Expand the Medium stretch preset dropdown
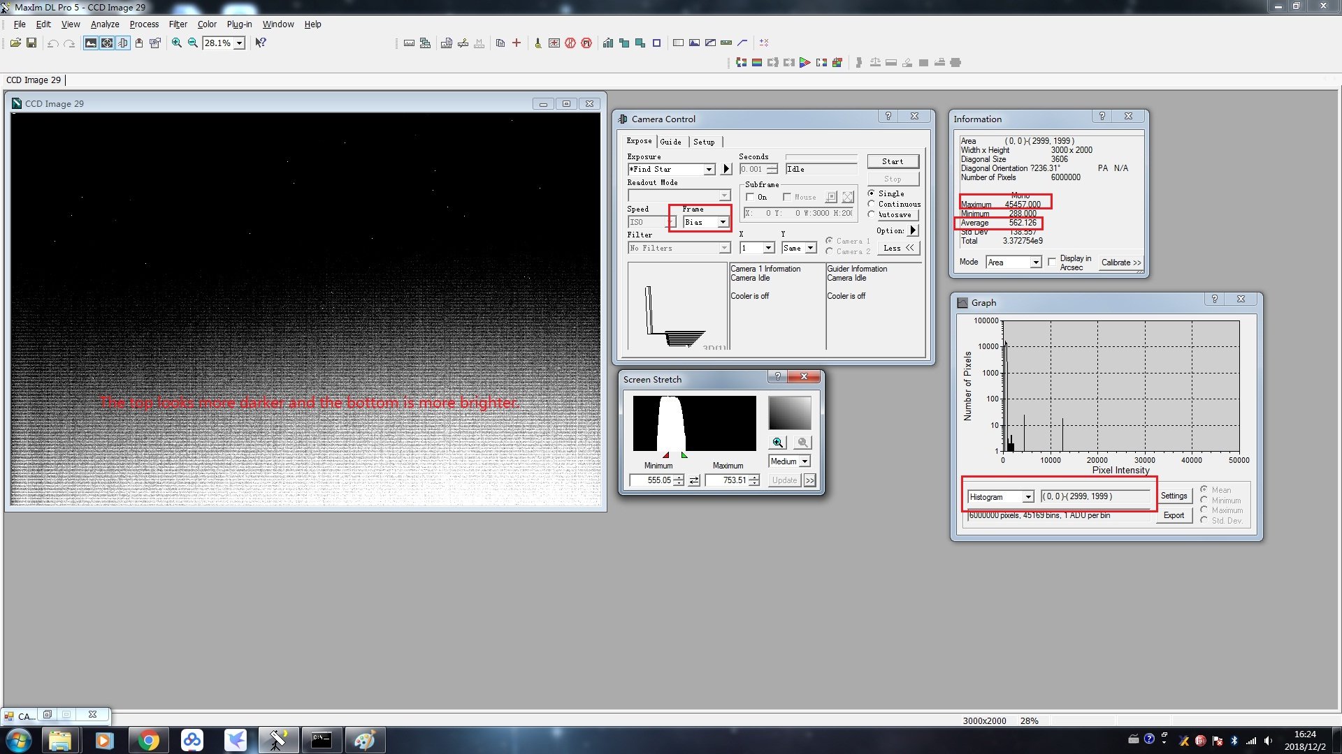The height and width of the screenshot is (754, 1342). (x=805, y=461)
